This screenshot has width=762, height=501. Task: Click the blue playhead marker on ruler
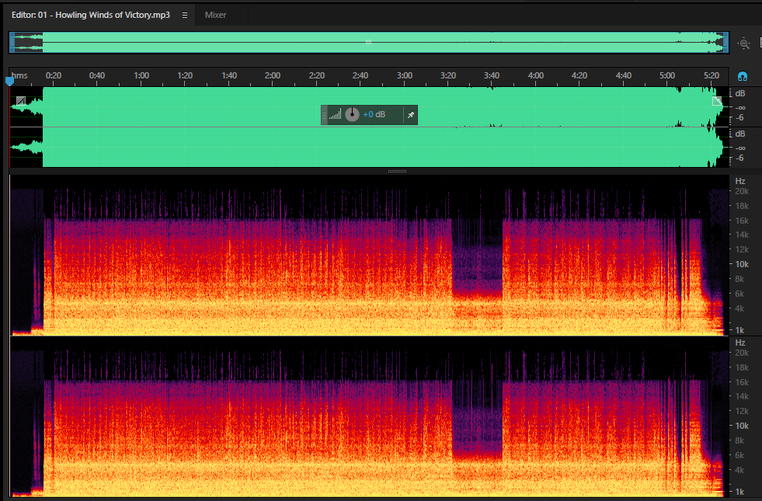point(10,81)
